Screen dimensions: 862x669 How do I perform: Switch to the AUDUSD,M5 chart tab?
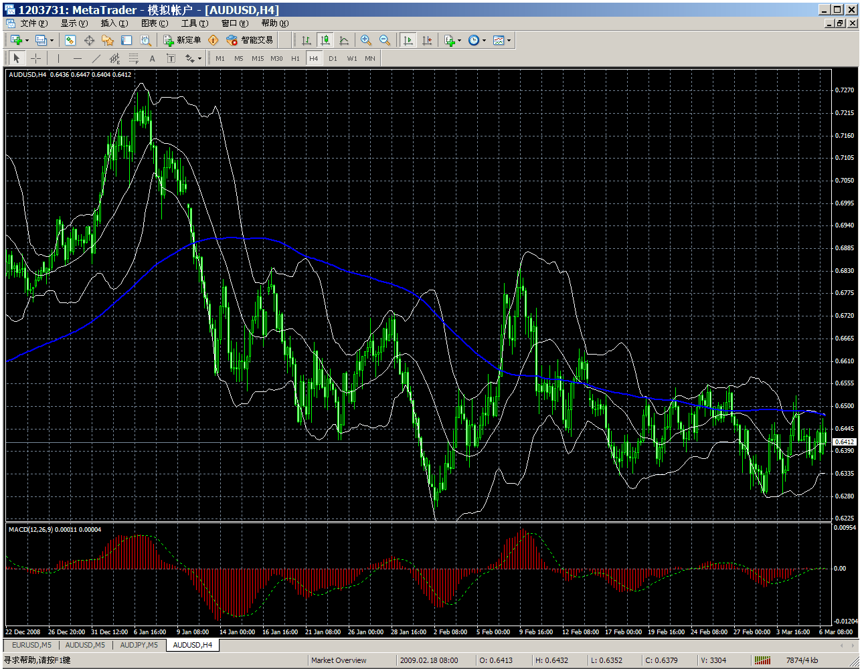tap(85, 645)
